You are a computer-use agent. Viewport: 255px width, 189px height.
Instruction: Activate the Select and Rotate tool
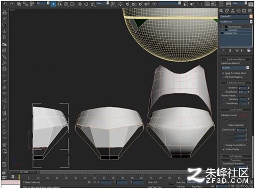pos(86,4)
